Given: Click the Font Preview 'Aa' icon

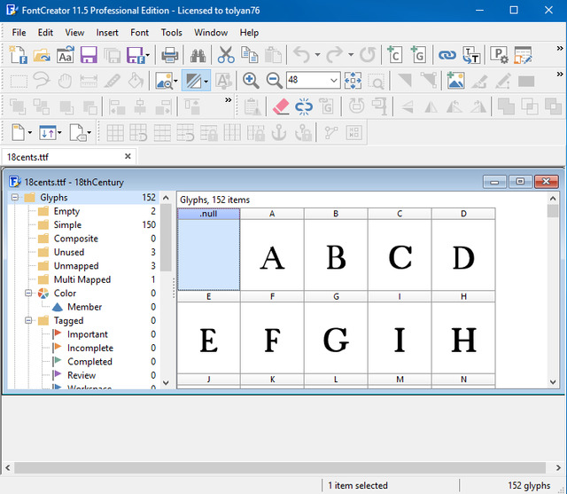Looking at the screenshot, I should (x=66, y=55).
